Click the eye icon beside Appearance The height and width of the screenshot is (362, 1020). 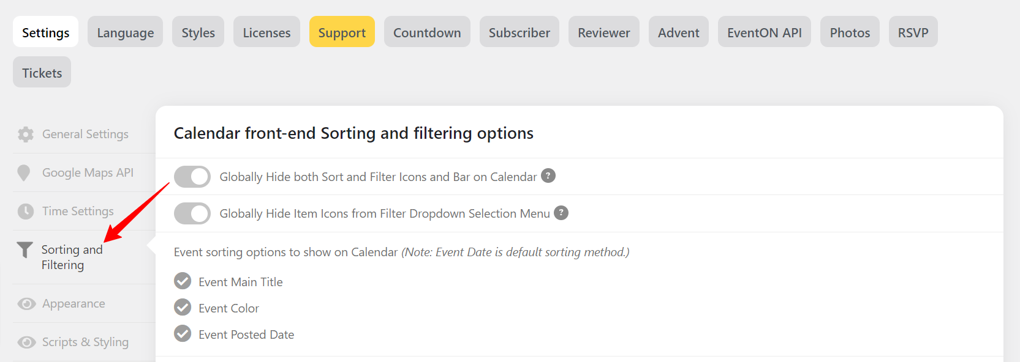25,303
